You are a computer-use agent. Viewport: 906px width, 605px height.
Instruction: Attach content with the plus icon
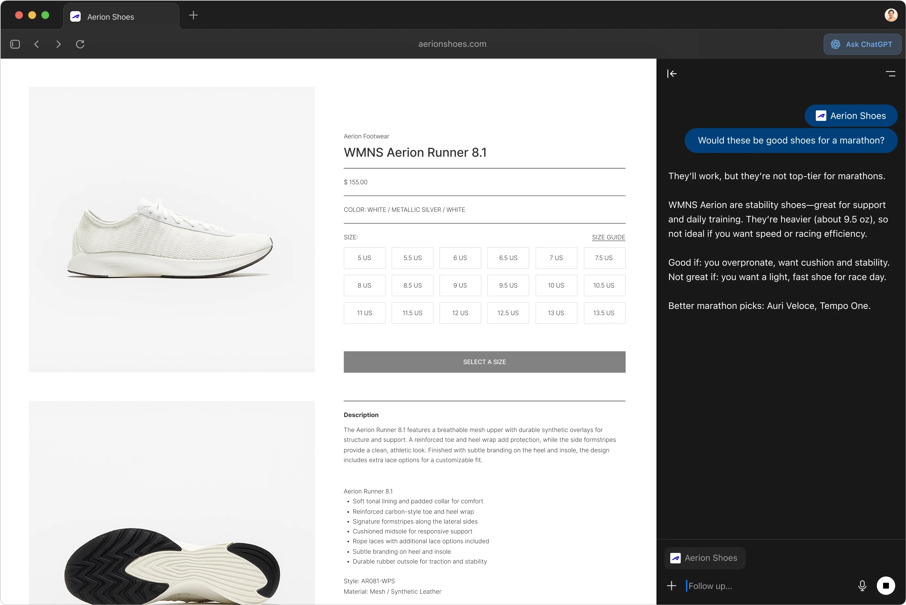point(672,585)
